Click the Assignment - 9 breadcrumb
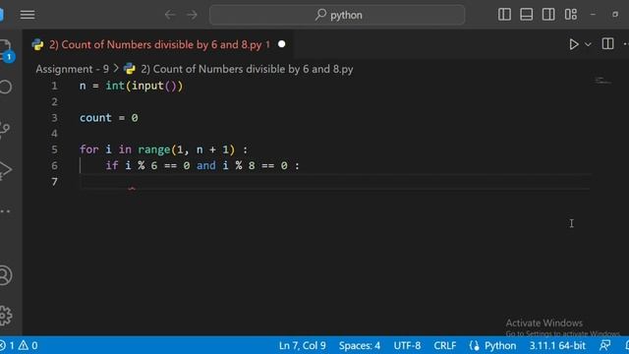Screen dimensions: 629x354 click(x=72, y=69)
